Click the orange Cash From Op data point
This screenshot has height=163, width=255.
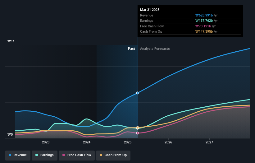tap(138, 128)
